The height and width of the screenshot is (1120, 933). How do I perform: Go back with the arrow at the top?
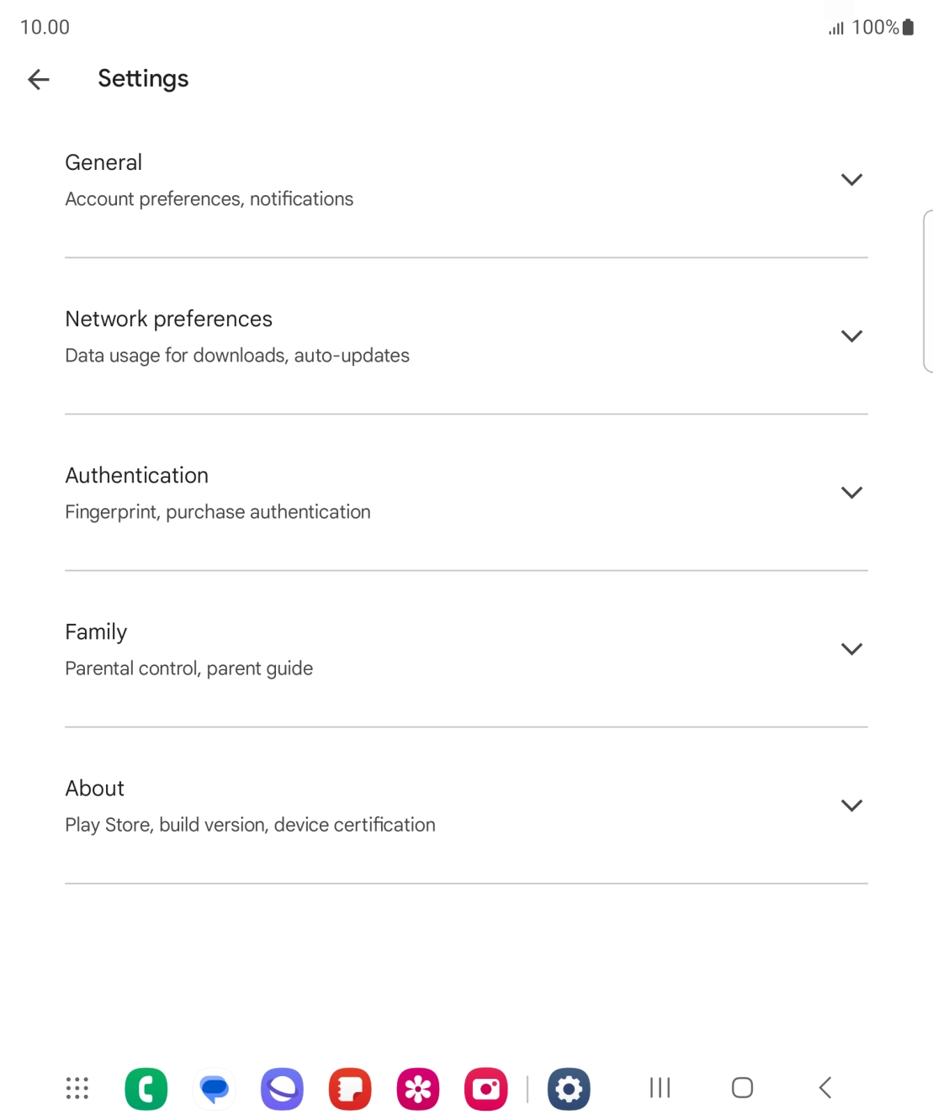[38, 78]
